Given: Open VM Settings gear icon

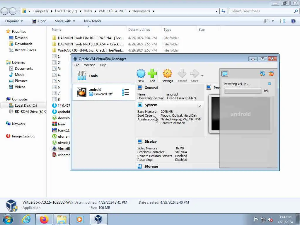Looking at the screenshot, I should tap(167, 74).
